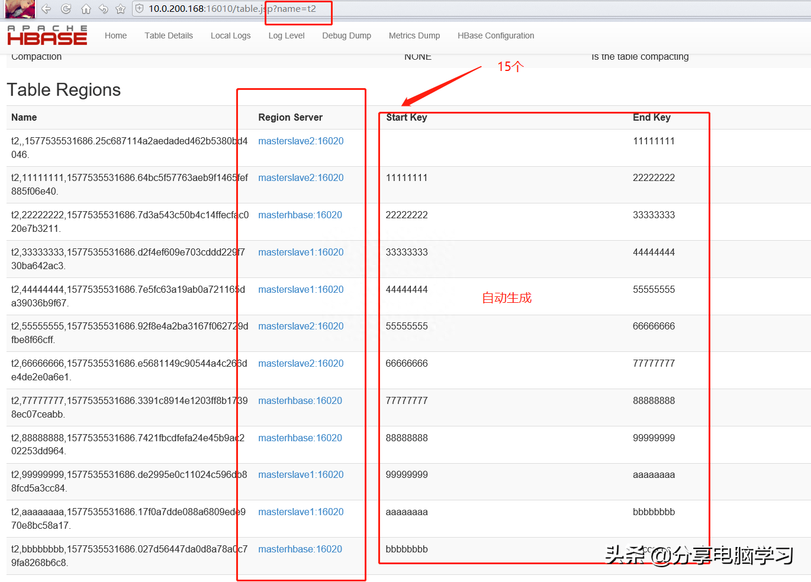Screen dimensions: 811x582
Task: Open the Log Level page
Action: click(287, 35)
